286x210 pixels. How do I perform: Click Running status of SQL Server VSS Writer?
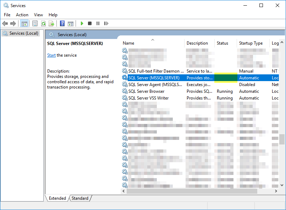225,98
